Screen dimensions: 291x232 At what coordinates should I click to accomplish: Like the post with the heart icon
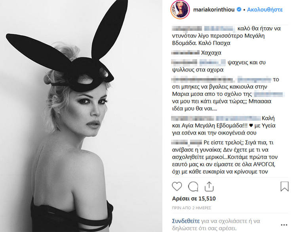[x=177, y=186]
